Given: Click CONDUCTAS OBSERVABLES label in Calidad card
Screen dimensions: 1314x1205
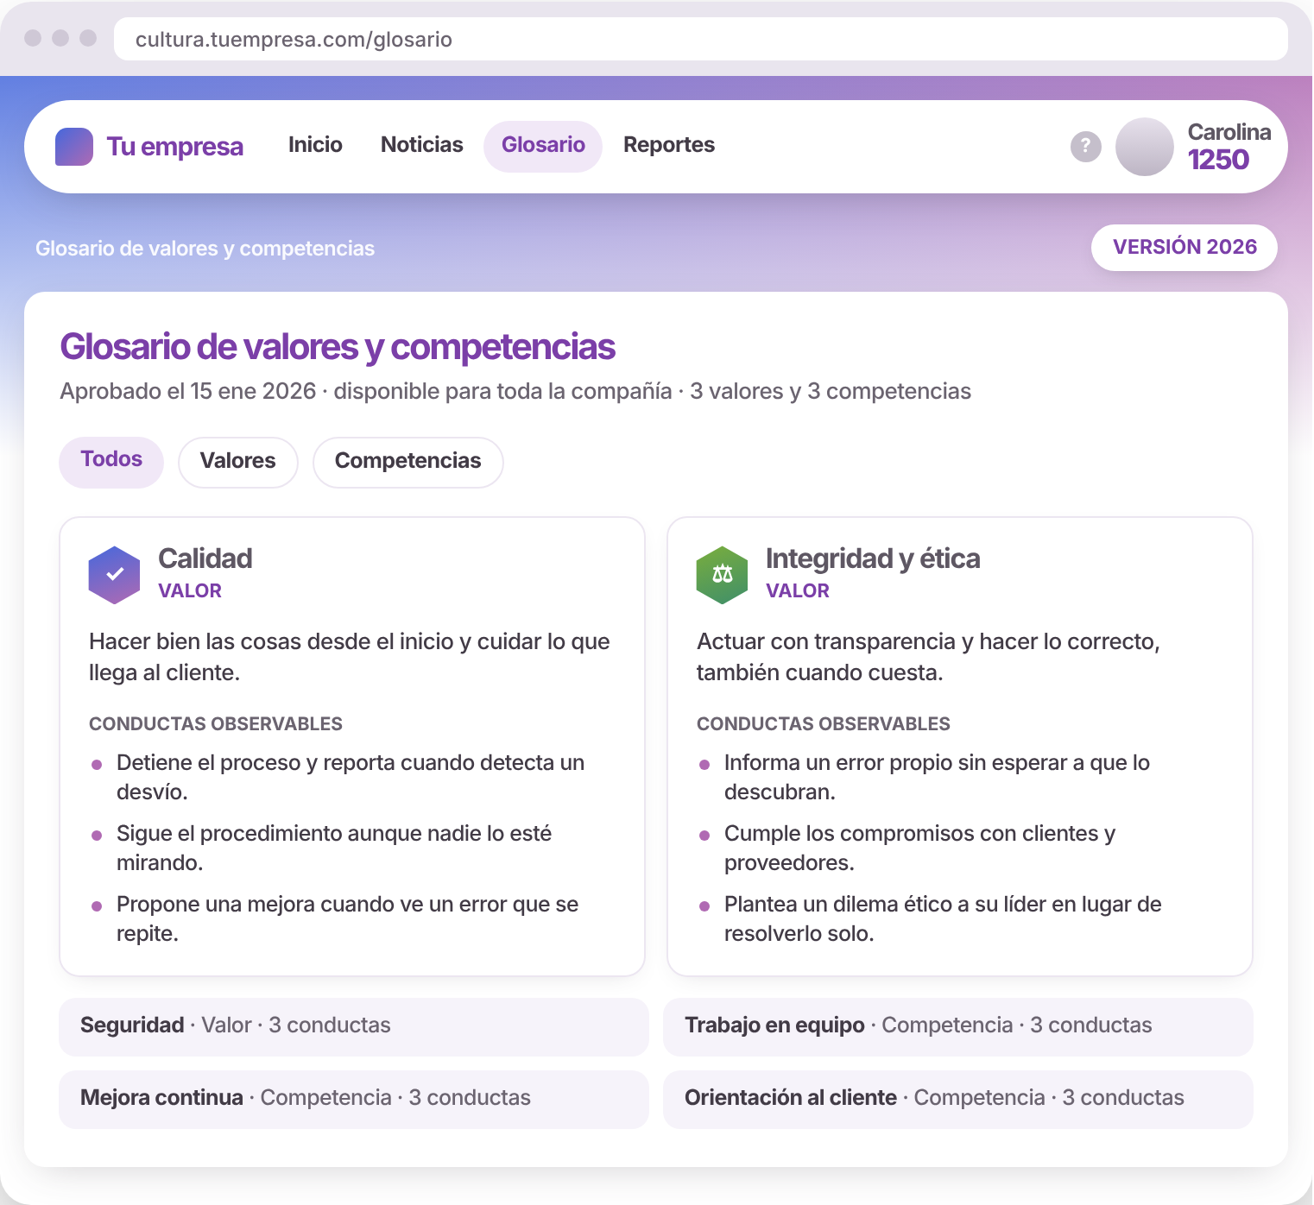Looking at the screenshot, I should click(216, 724).
